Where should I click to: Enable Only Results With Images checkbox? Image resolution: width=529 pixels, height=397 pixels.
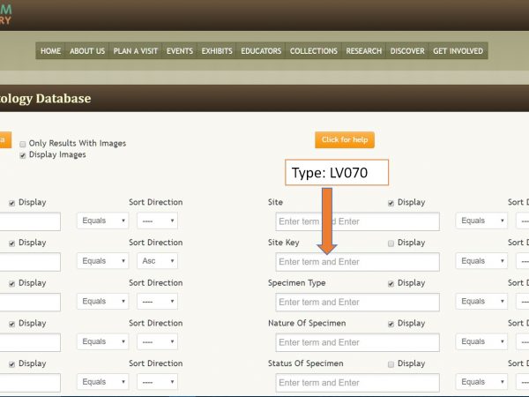23,143
